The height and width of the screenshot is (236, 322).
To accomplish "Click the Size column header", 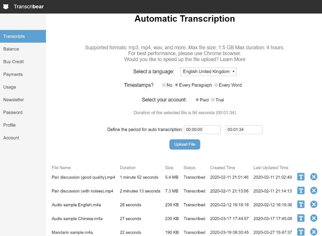I will click(x=169, y=168).
